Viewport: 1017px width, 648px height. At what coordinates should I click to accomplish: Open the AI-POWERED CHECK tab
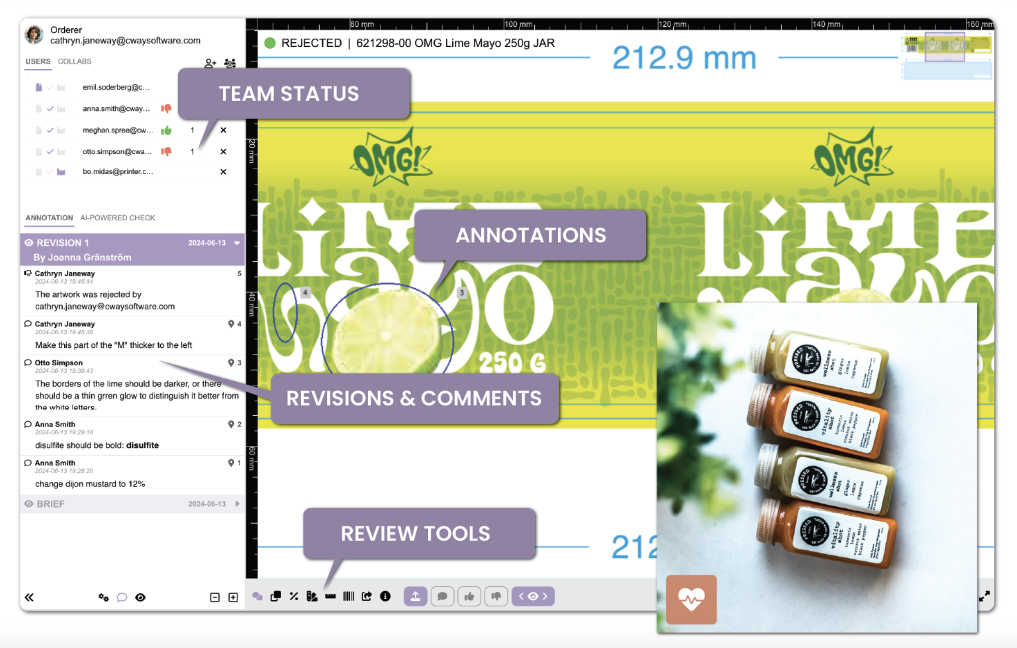pos(117,217)
